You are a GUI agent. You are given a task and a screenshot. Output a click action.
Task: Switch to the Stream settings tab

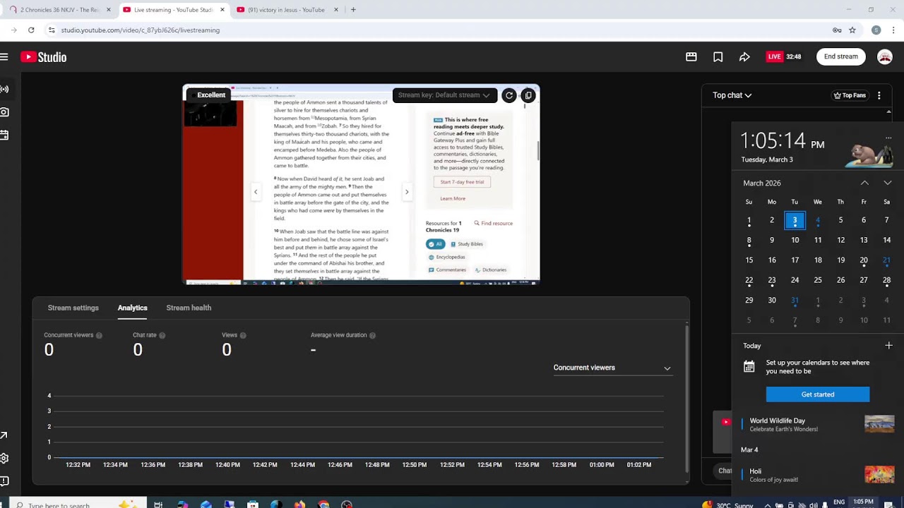(73, 308)
